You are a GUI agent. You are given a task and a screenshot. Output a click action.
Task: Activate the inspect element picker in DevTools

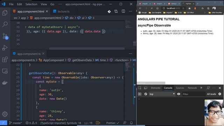tap(140, 88)
